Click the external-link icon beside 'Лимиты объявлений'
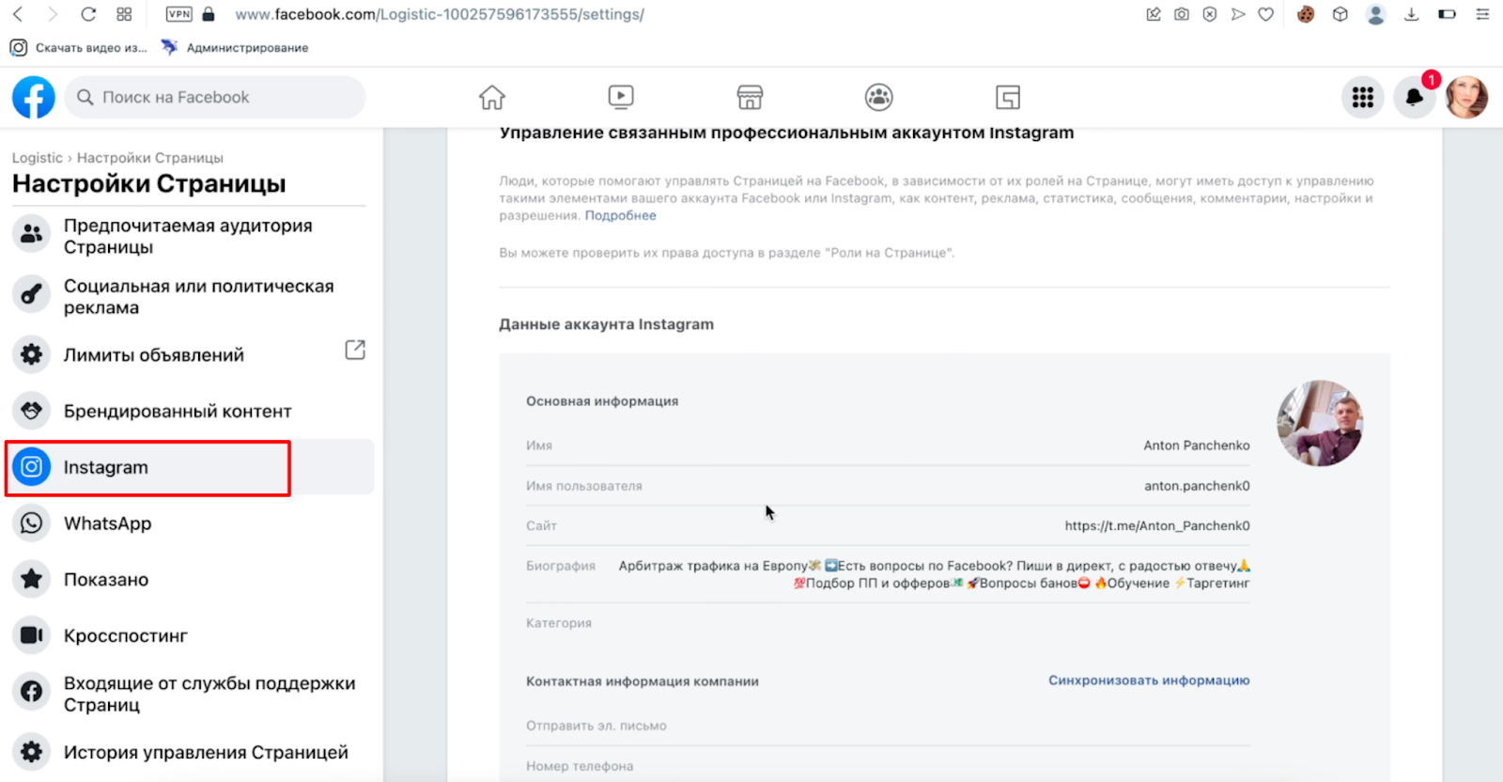Screen dimensions: 1503x782 point(355,350)
